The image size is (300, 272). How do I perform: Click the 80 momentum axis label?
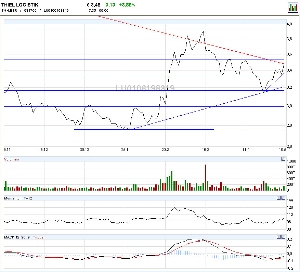coord(289,229)
